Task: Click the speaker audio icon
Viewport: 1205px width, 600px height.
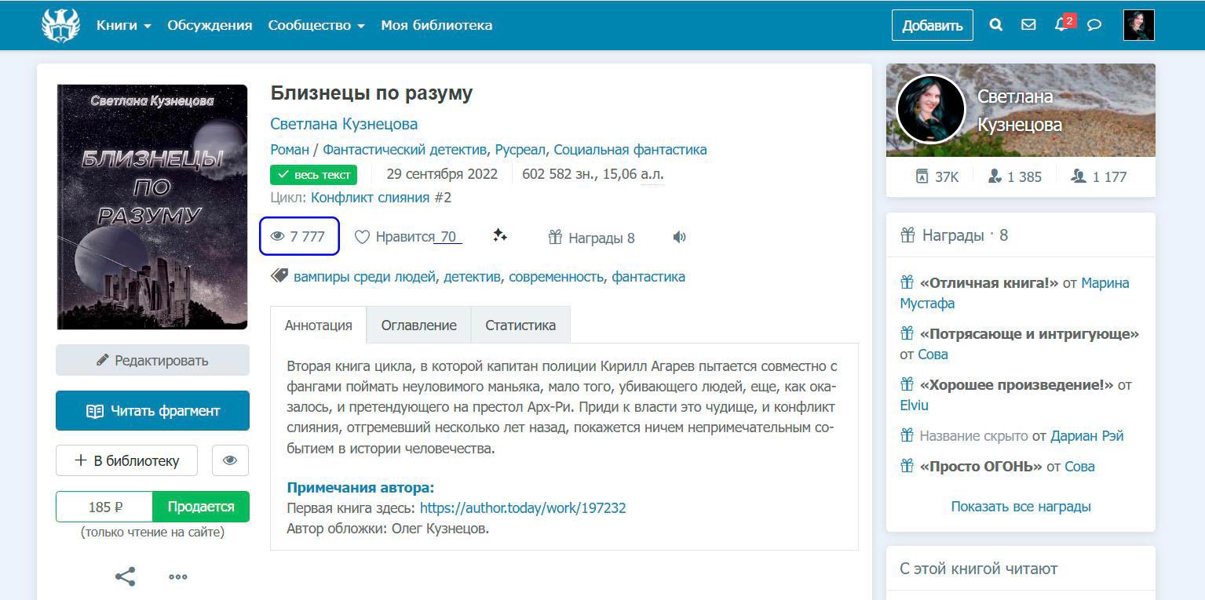Action: (680, 237)
